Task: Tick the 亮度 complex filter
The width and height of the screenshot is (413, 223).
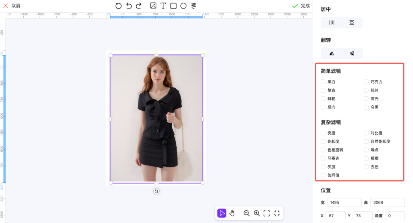Action: tap(323, 133)
